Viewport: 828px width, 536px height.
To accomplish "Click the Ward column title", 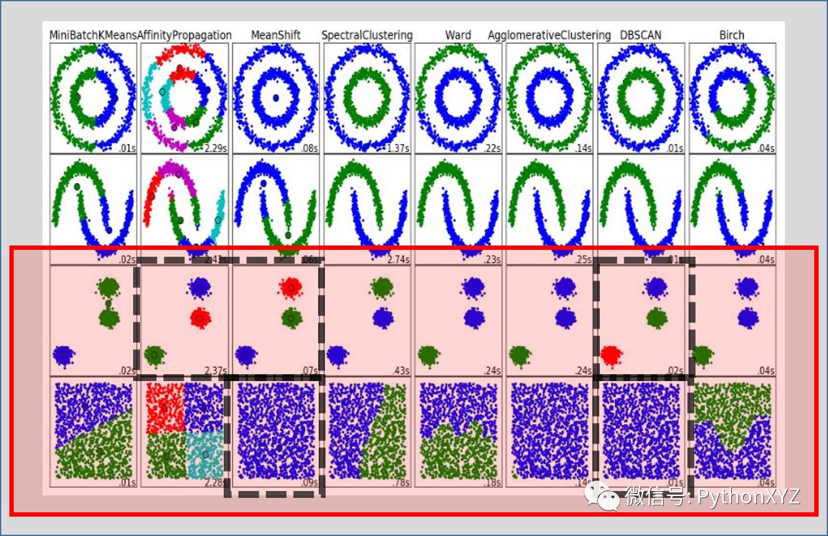I will pyautogui.click(x=458, y=35).
